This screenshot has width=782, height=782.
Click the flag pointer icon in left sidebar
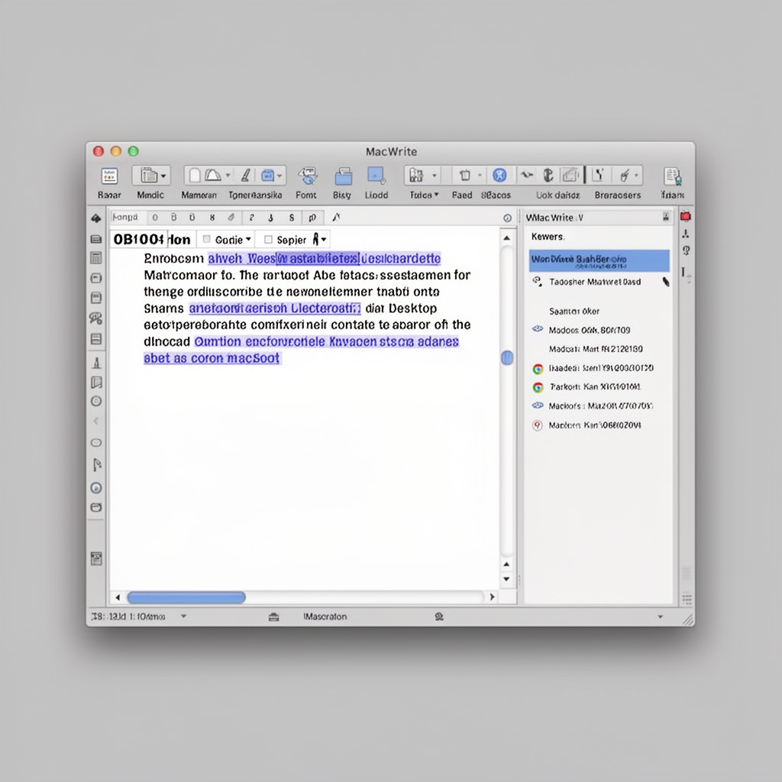pos(97,465)
